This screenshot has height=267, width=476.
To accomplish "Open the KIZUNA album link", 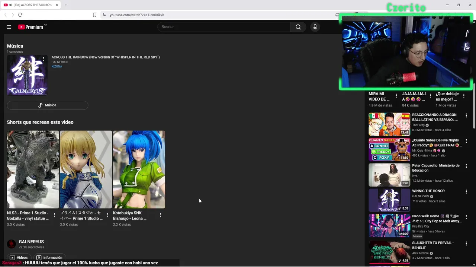I will pos(57,66).
